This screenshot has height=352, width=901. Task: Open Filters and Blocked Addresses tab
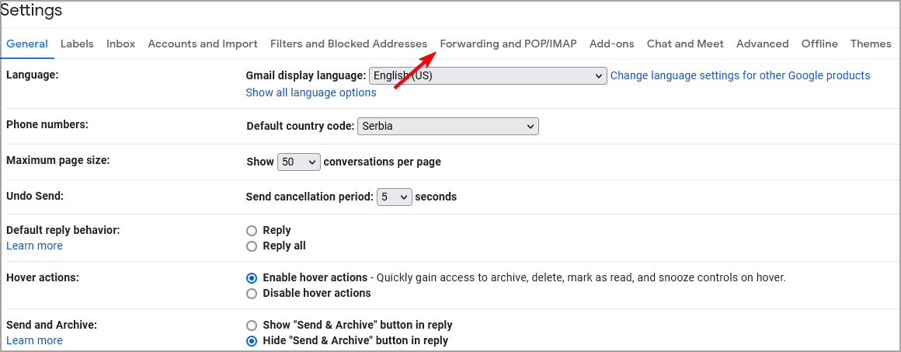point(349,44)
